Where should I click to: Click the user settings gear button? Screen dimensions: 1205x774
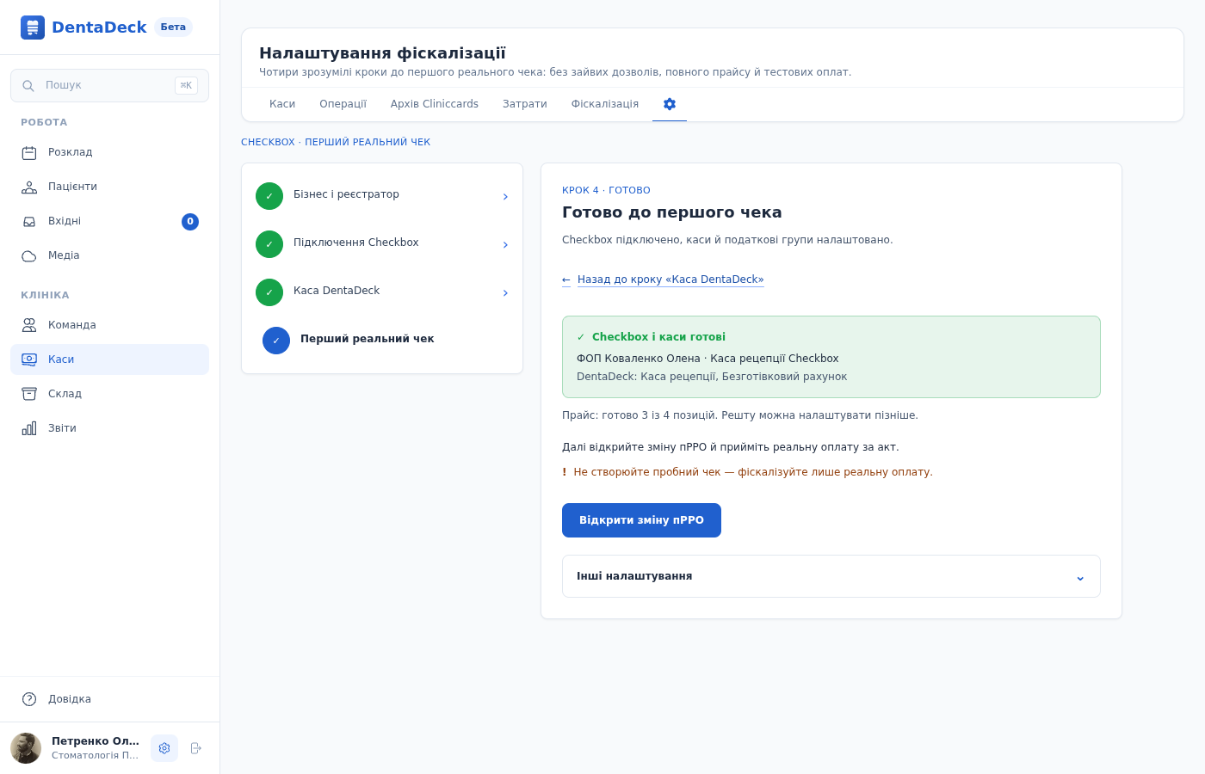(164, 748)
